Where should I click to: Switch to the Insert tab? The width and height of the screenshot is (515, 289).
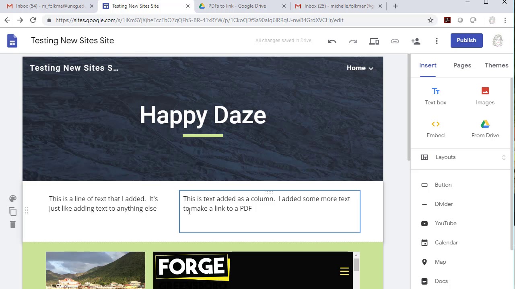(428, 65)
